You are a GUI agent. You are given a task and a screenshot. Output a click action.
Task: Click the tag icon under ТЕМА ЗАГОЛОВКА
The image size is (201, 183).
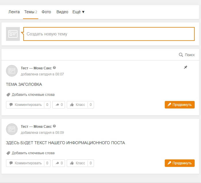[x=8, y=95]
